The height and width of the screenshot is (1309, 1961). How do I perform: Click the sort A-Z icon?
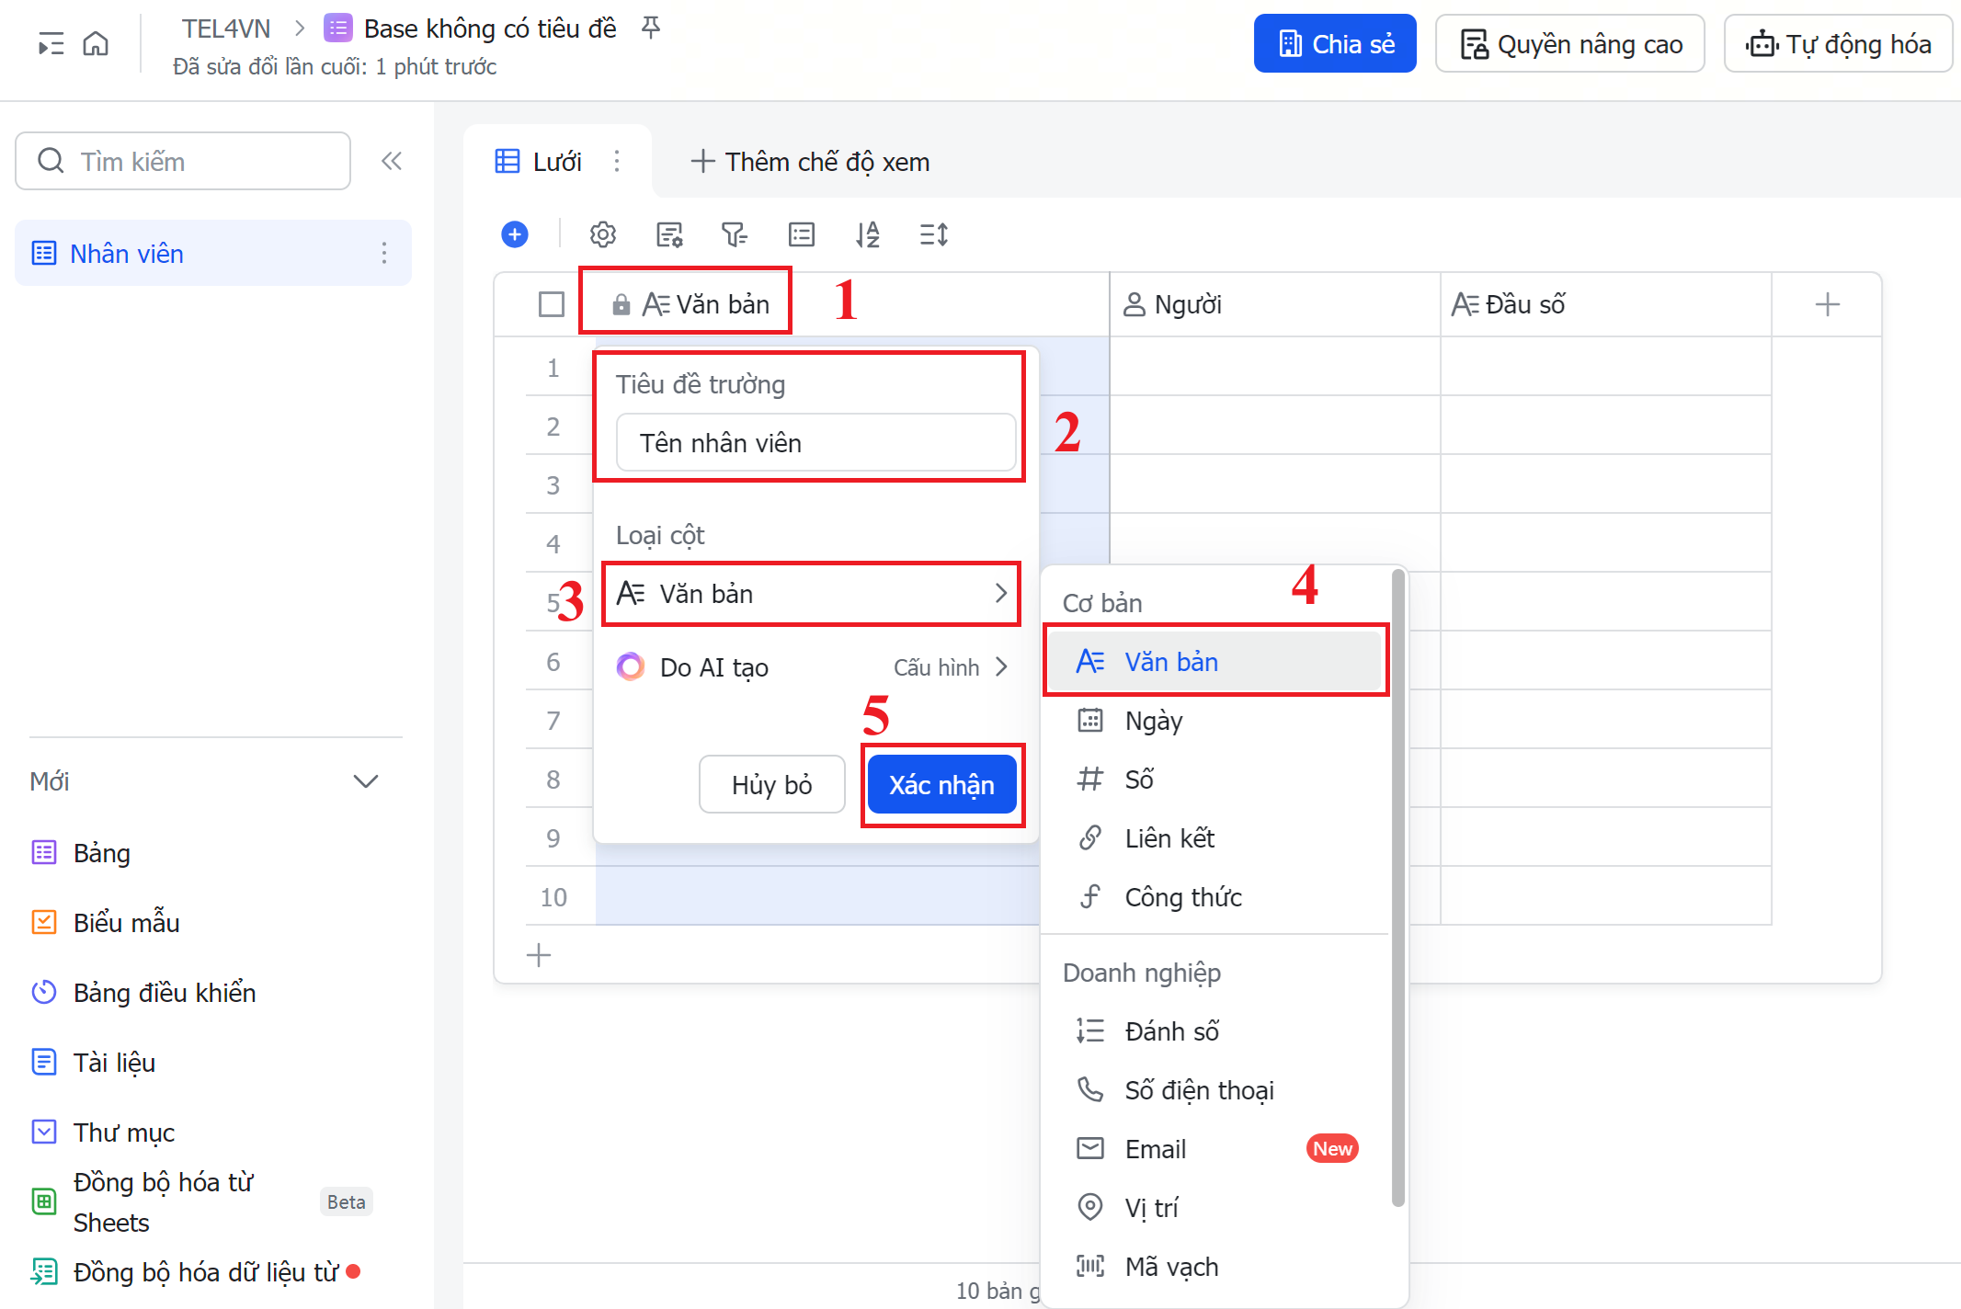click(x=867, y=234)
